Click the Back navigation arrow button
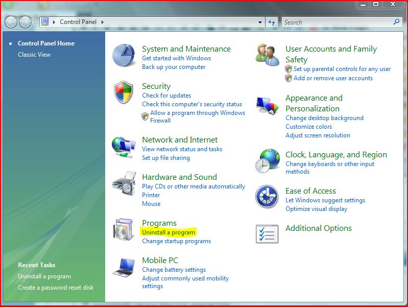The width and height of the screenshot is (408, 307). pos(11,22)
